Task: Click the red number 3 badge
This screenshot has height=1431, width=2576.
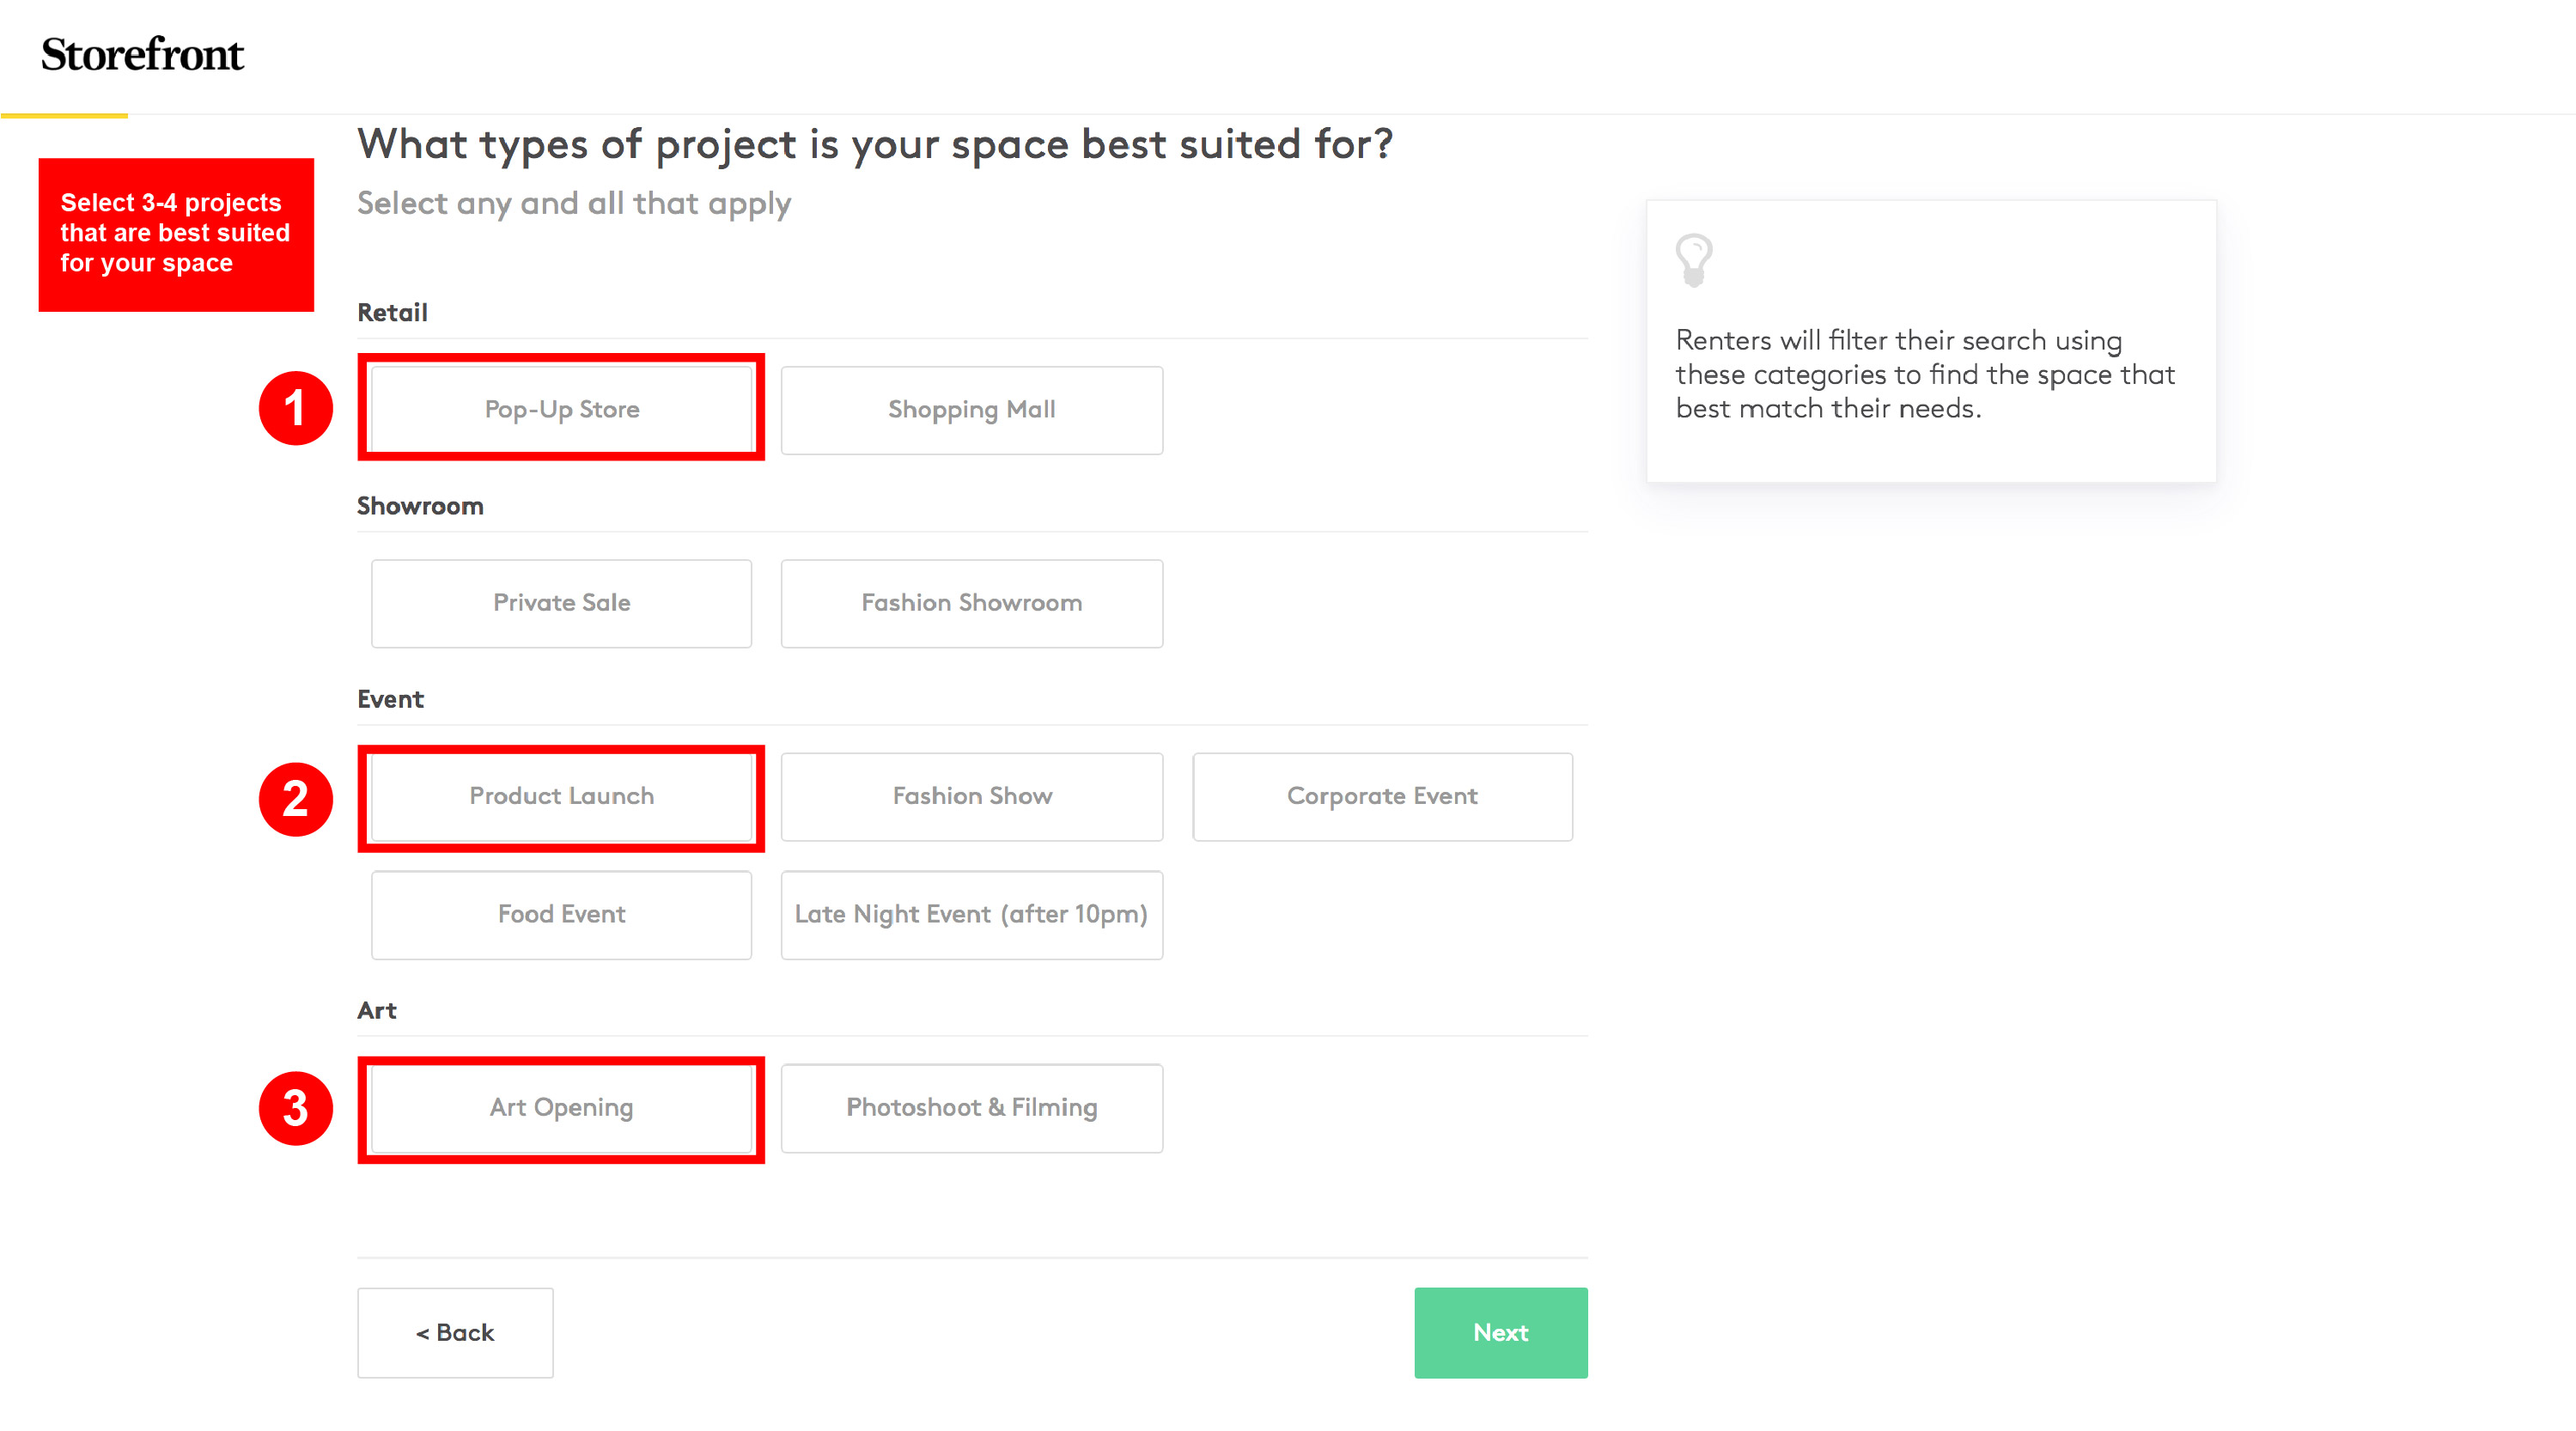Action: (295, 1108)
